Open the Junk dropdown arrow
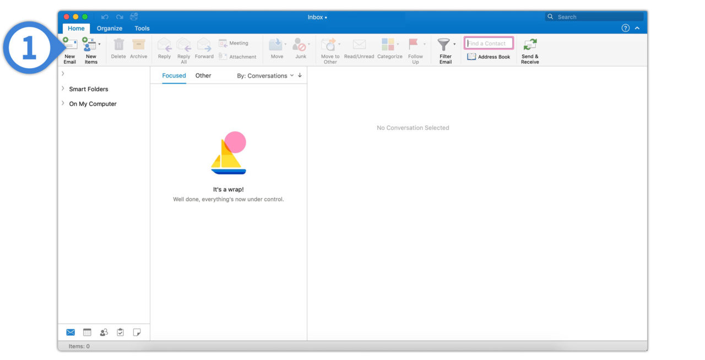Screen dimensions: 705x360 click(309, 45)
